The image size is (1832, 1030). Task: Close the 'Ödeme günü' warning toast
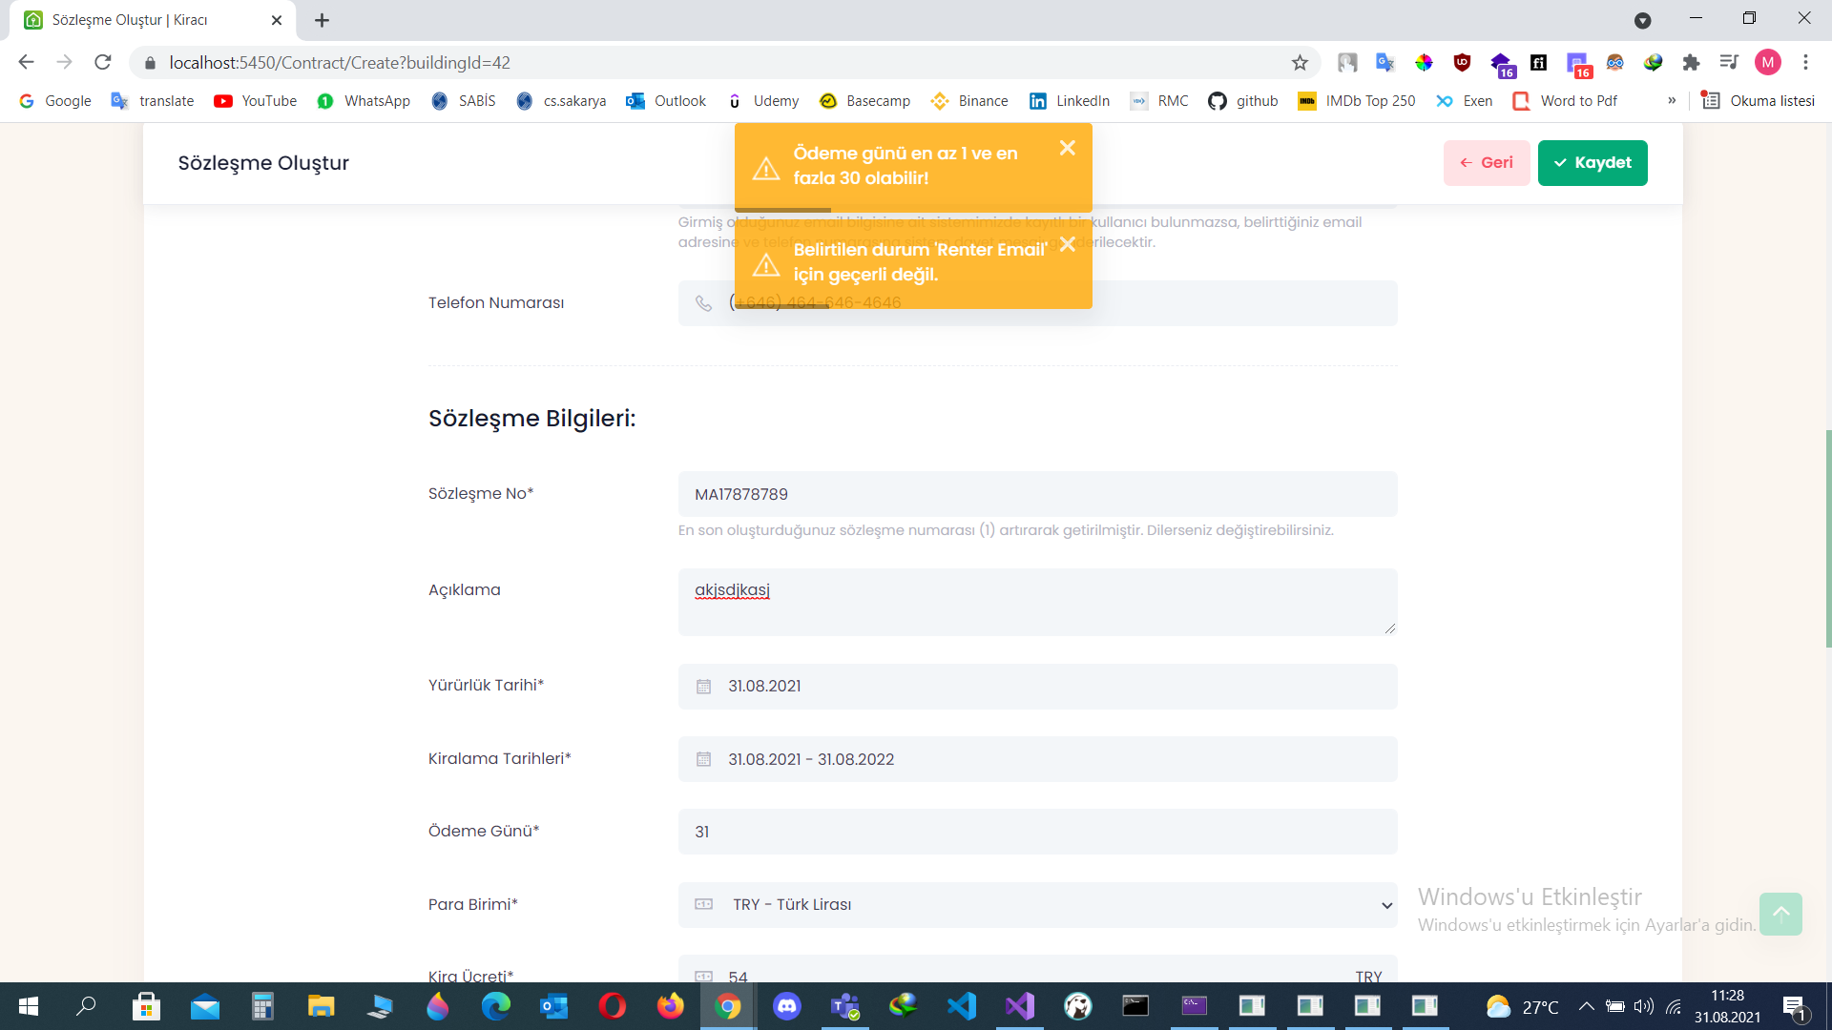pos(1067,148)
